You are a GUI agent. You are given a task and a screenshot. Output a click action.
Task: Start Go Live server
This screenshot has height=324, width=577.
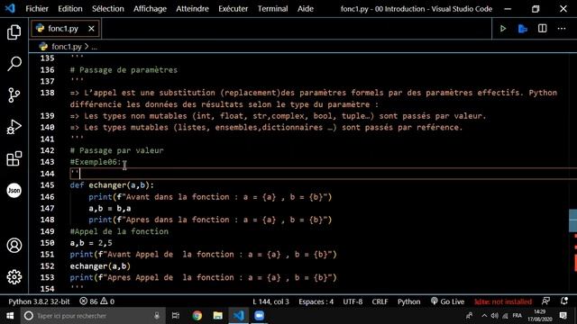click(447, 301)
